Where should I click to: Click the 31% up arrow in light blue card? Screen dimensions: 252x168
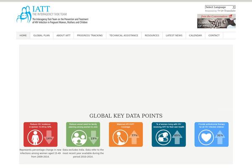pyautogui.click(x=220, y=137)
